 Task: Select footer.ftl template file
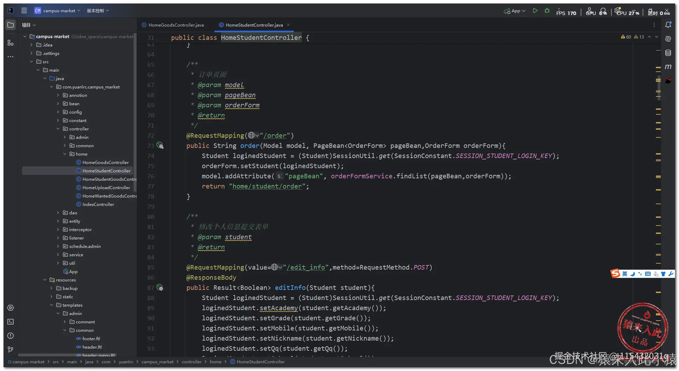click(88, 338)
